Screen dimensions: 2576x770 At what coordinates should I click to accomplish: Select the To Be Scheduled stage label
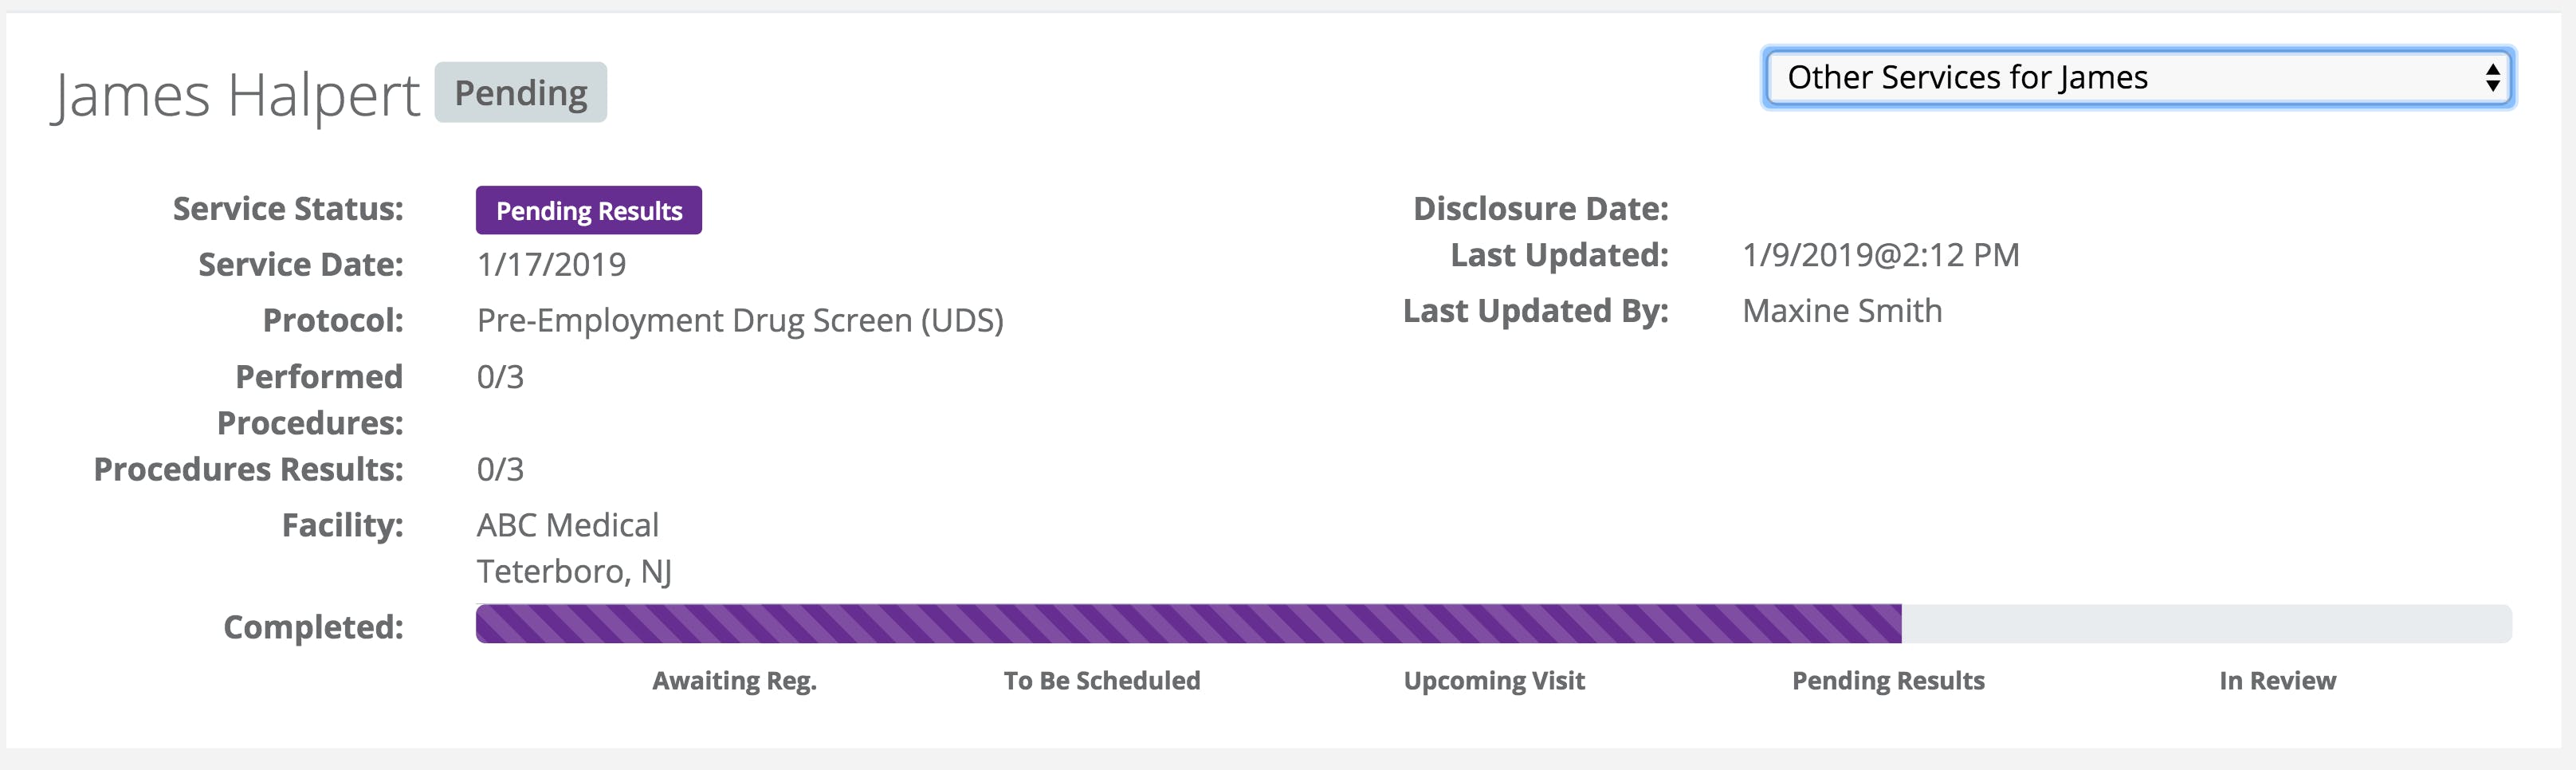point(1101,681)
